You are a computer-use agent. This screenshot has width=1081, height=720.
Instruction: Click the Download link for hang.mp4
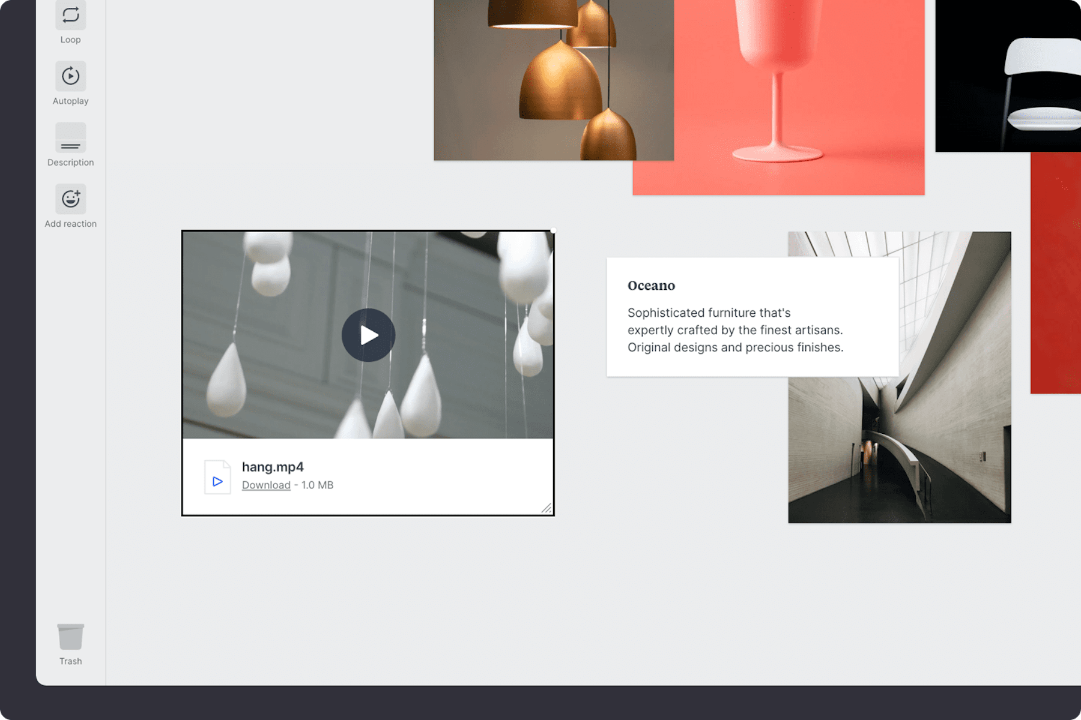(266, 485)
